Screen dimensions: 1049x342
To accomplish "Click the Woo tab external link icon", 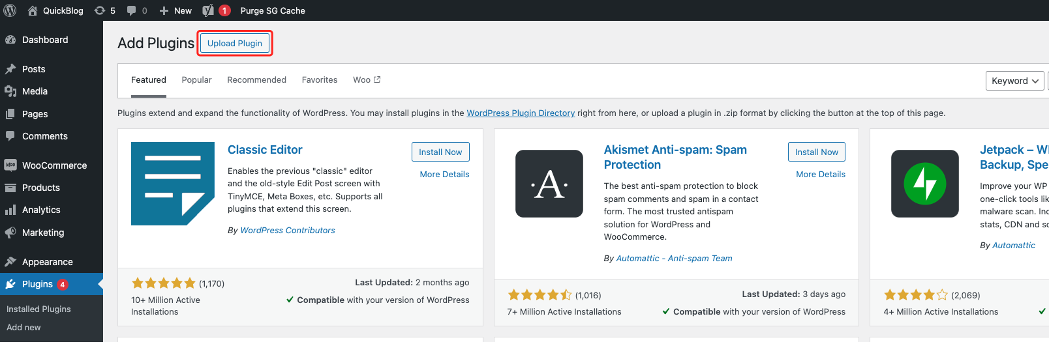I will click(377, 79).
